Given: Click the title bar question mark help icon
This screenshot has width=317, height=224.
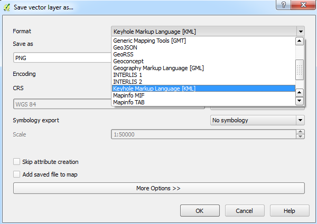Looking at the screenshot, I should point(283,5).
